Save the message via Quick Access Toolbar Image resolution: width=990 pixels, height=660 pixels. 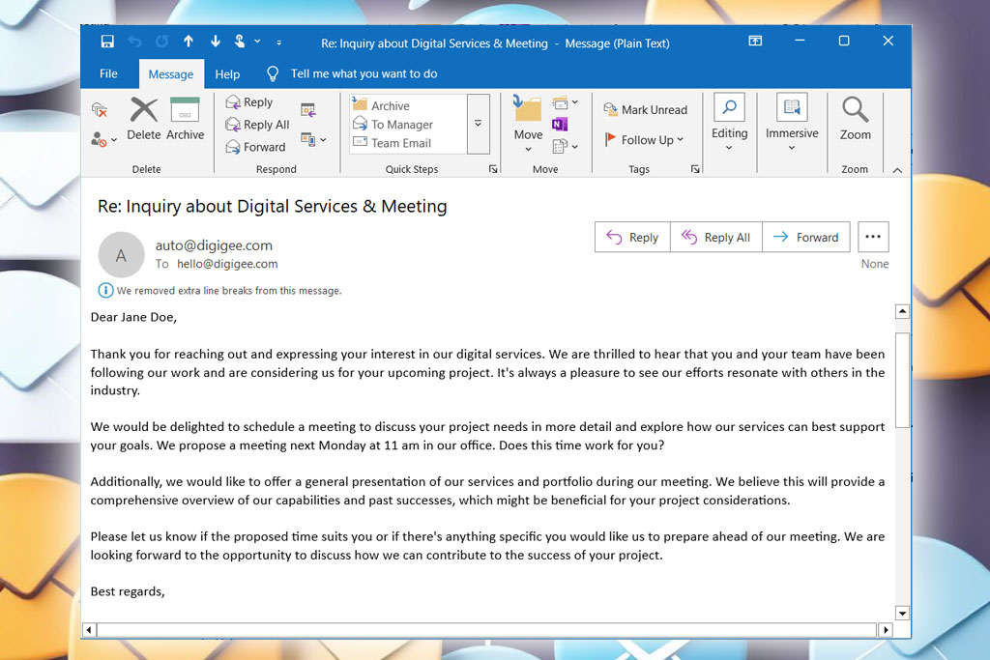[x=107, y=41]
